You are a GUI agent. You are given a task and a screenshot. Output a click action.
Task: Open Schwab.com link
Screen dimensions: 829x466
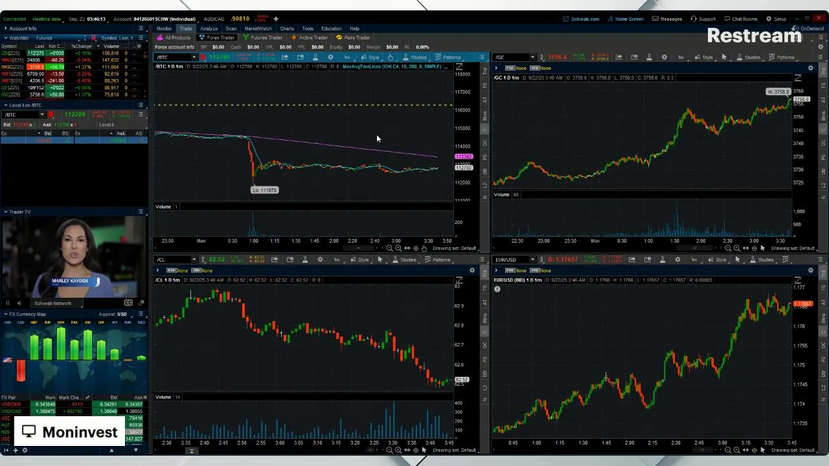582,19
